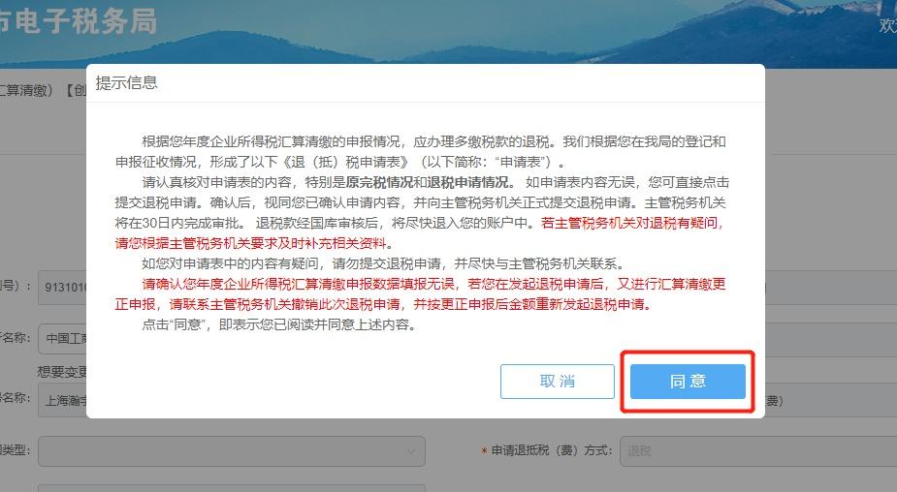Select the 中国工商 bank name field
The image size is (897, 492).
[62, 339]
